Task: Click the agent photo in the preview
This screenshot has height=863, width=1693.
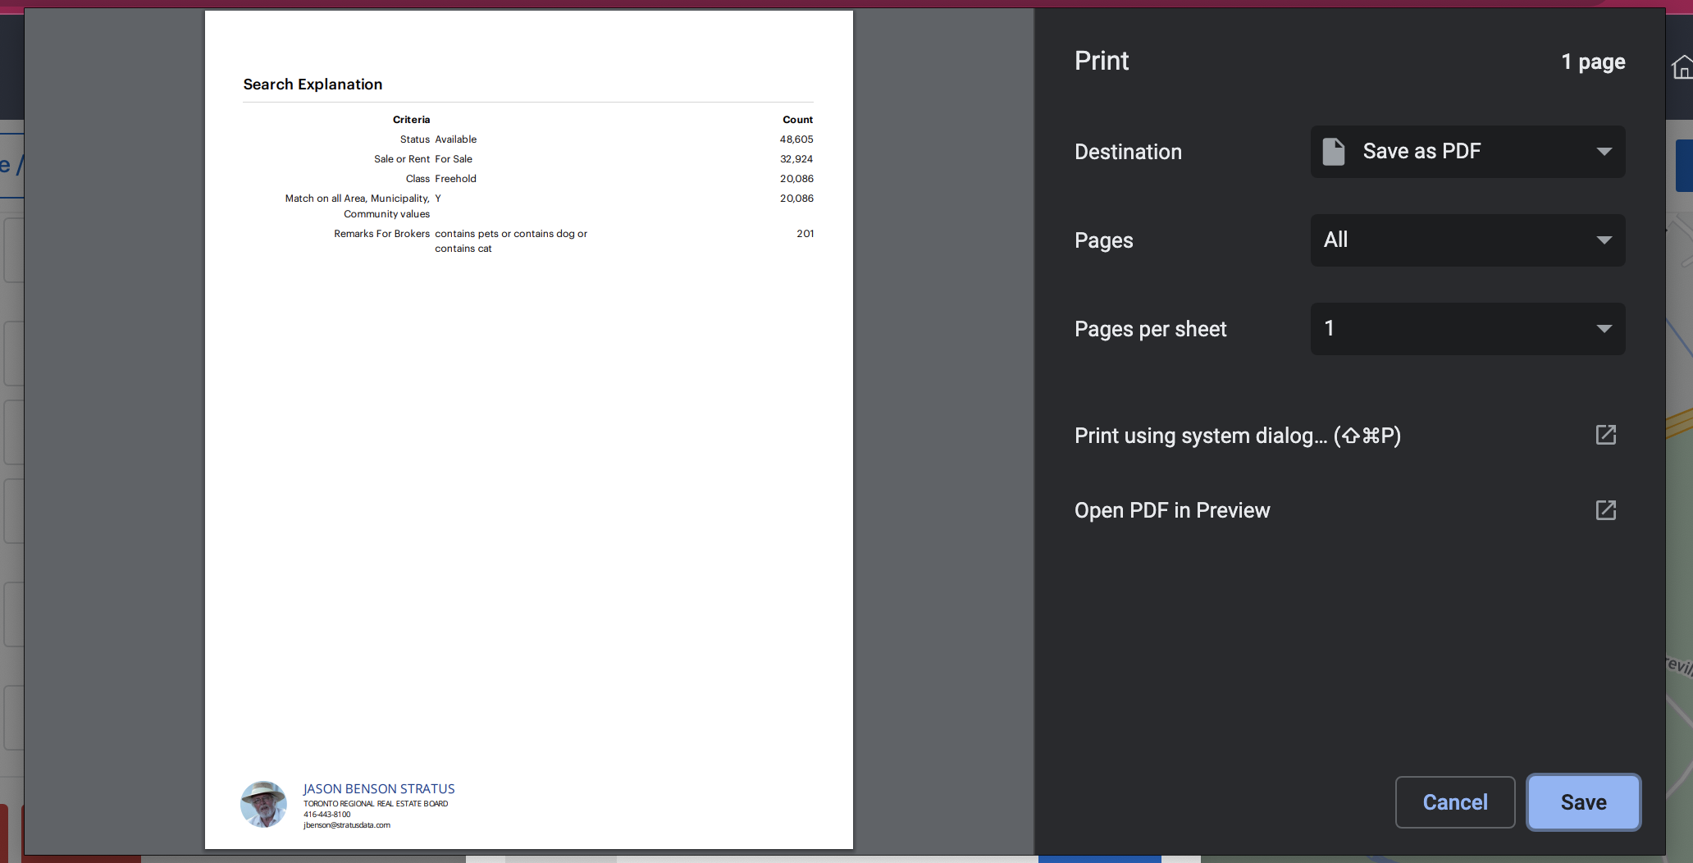Action: coord(263,804)
